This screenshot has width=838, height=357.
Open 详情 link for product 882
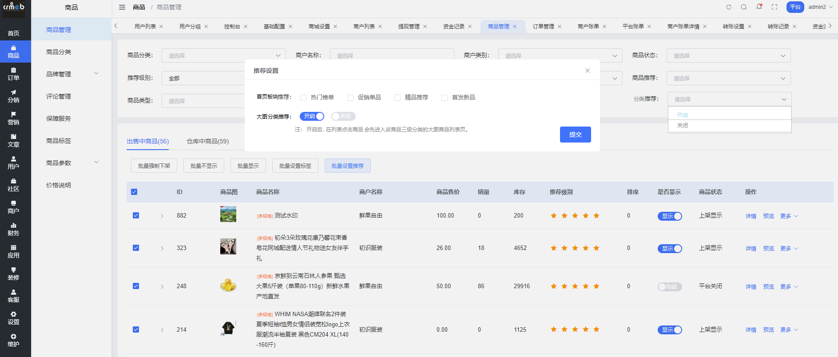[751, 216]
